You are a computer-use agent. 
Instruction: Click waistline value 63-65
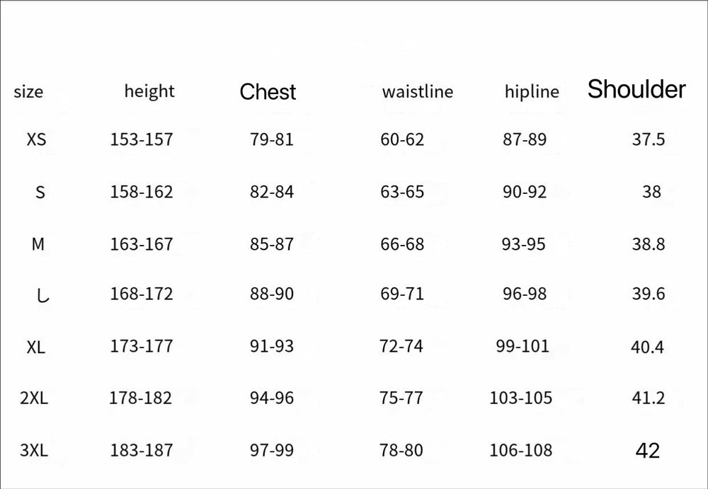tap(402, 192)
